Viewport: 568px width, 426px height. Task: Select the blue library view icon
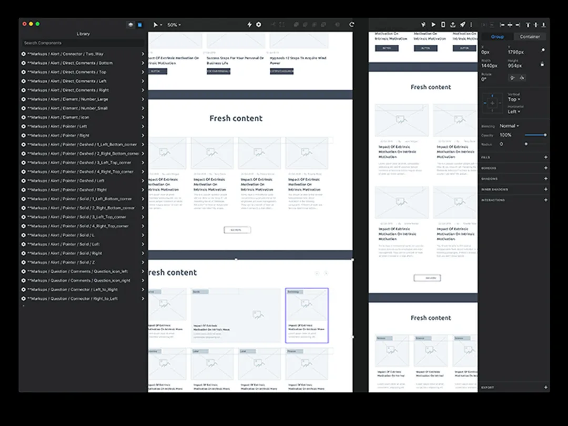tap(140, 25)
